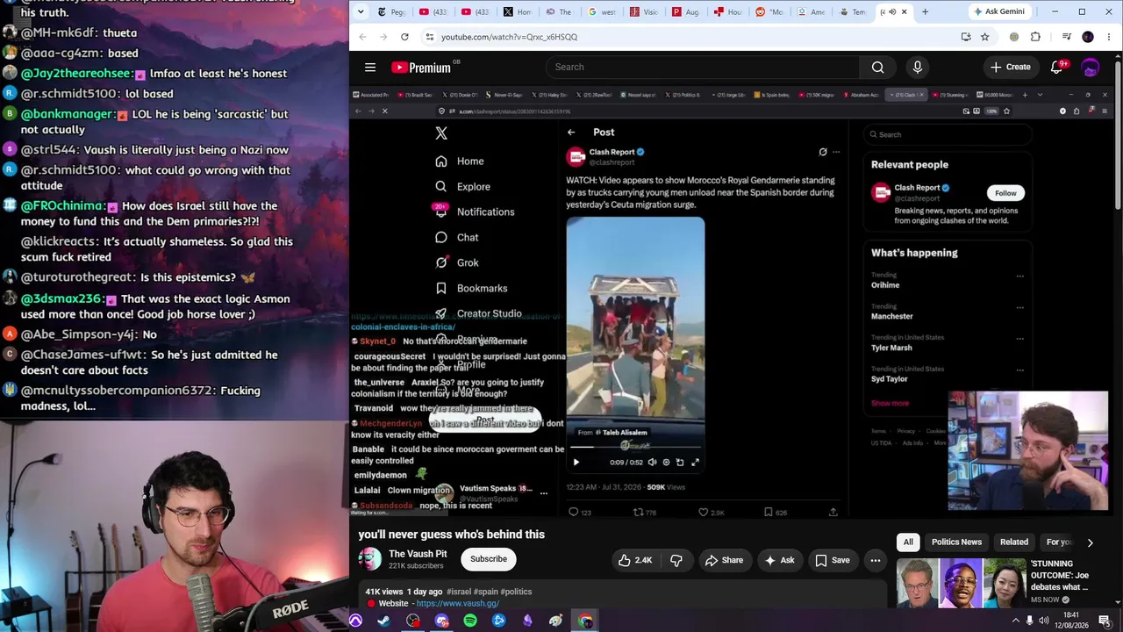The height and width of the screenshot is (632, 1123).
Task: Install app icon in the address bar
Action: [x=966, y=37]
